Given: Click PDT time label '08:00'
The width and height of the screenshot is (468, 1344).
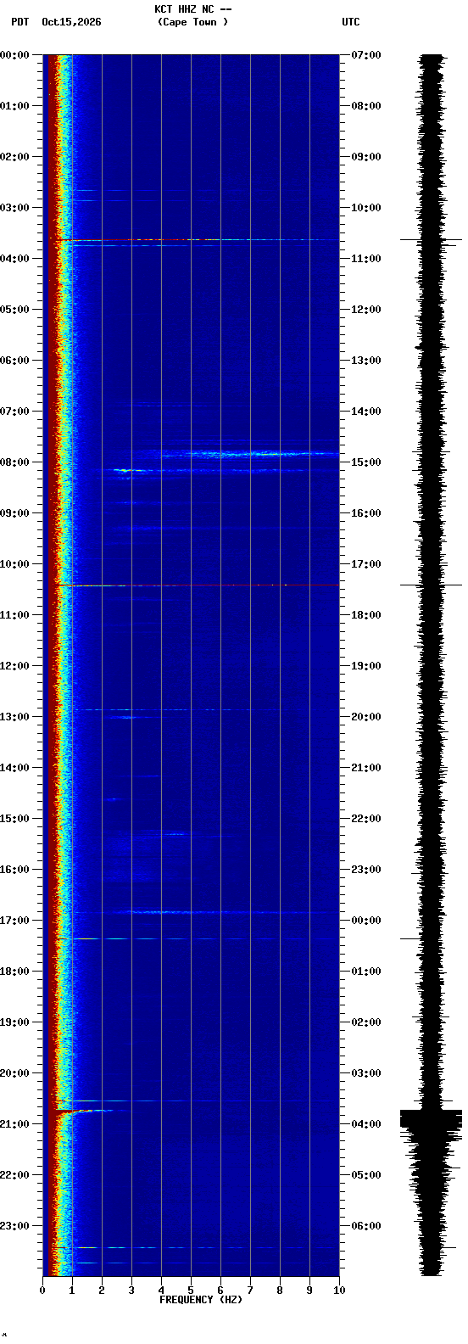Looking at the screenshot, I should 15,462.
